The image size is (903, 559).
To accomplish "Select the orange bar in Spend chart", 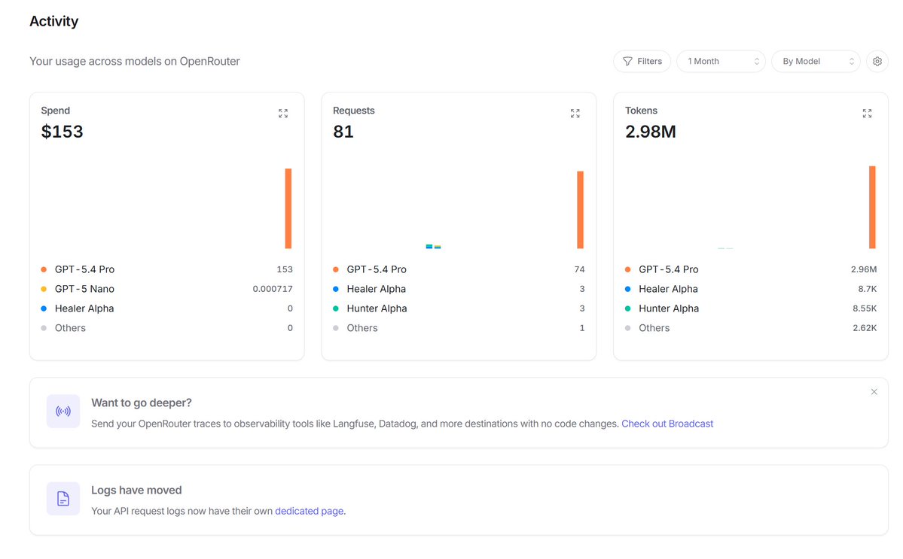I will pos(288,208).
